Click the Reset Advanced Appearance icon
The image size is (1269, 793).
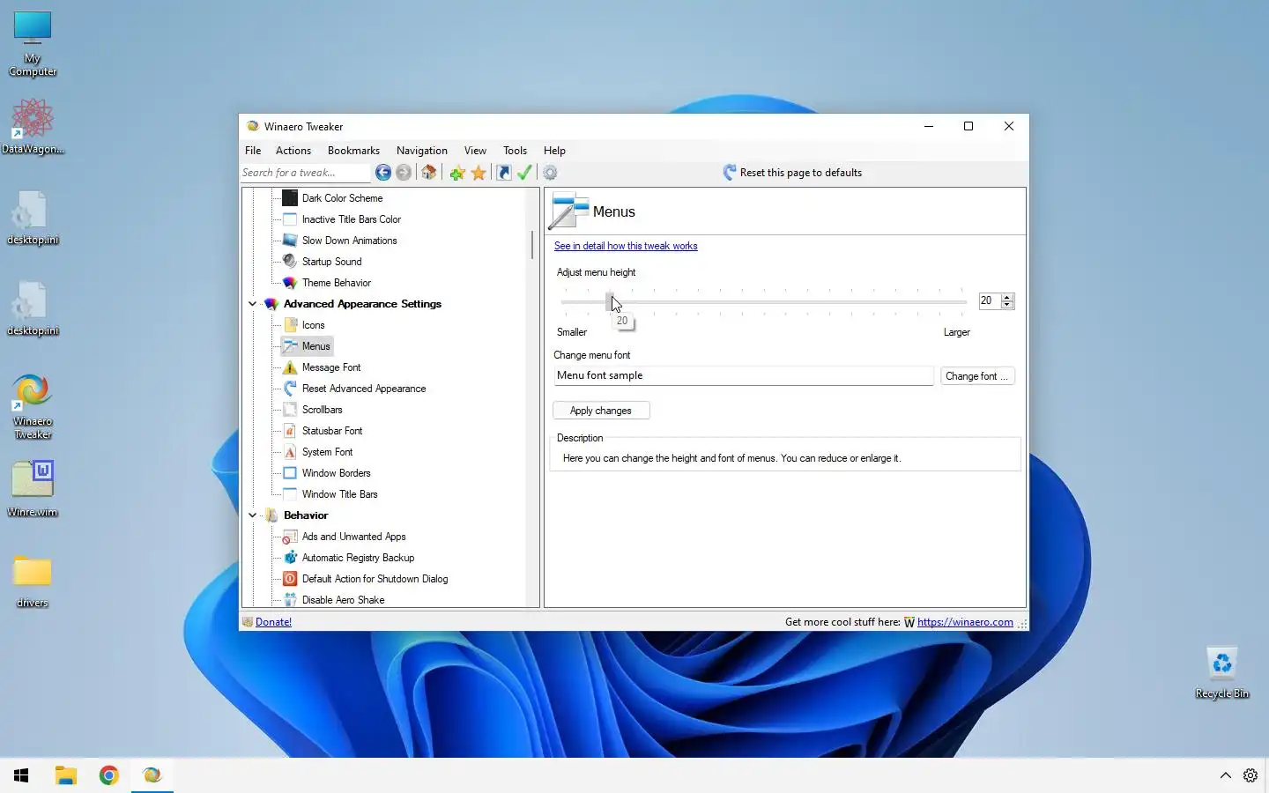290,389
